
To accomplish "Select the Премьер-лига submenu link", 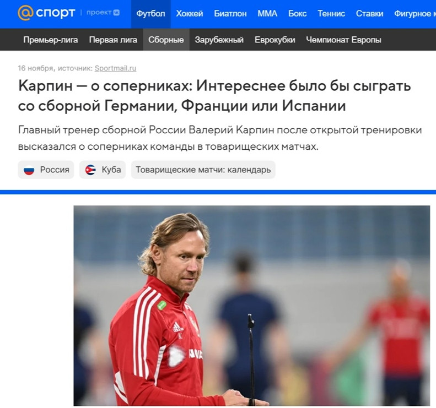I will 51,40.
